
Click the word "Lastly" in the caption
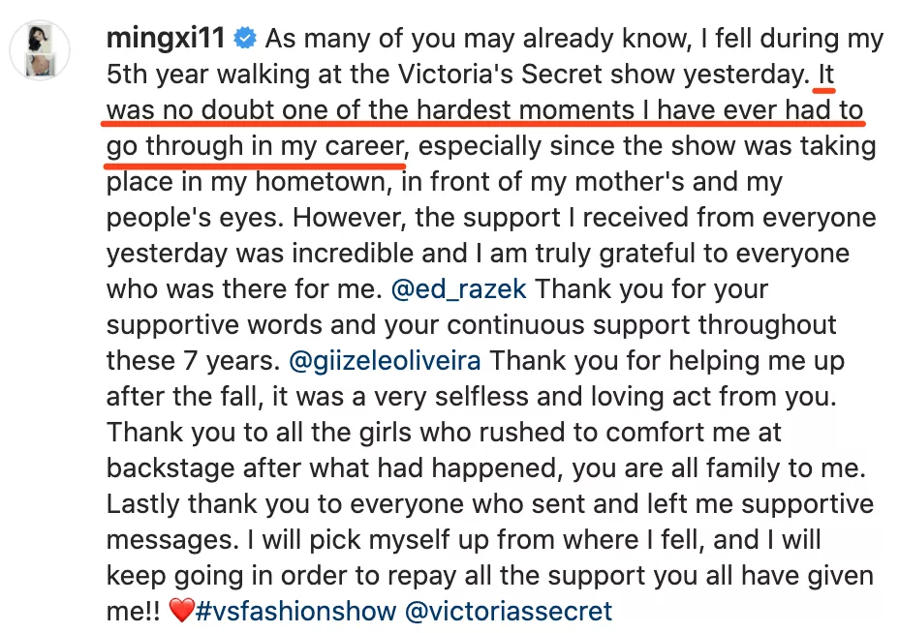143,504
